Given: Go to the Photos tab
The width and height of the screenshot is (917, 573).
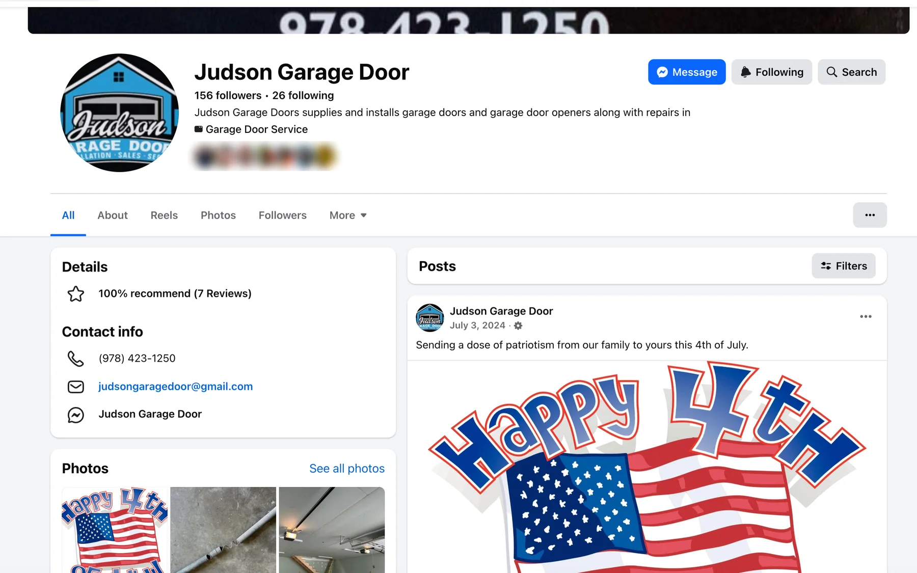Looking at the screenshot, I should 218,215.
